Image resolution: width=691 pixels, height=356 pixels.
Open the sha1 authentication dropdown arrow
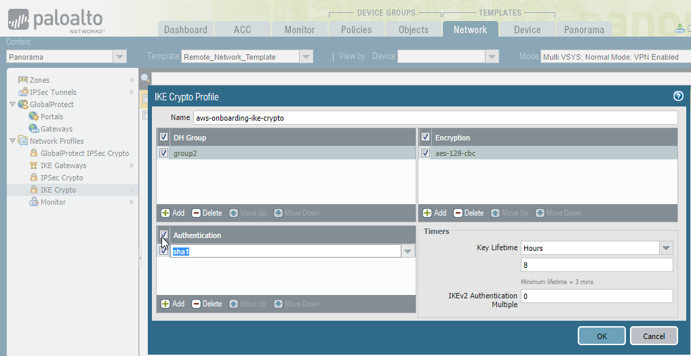[408, 251]
